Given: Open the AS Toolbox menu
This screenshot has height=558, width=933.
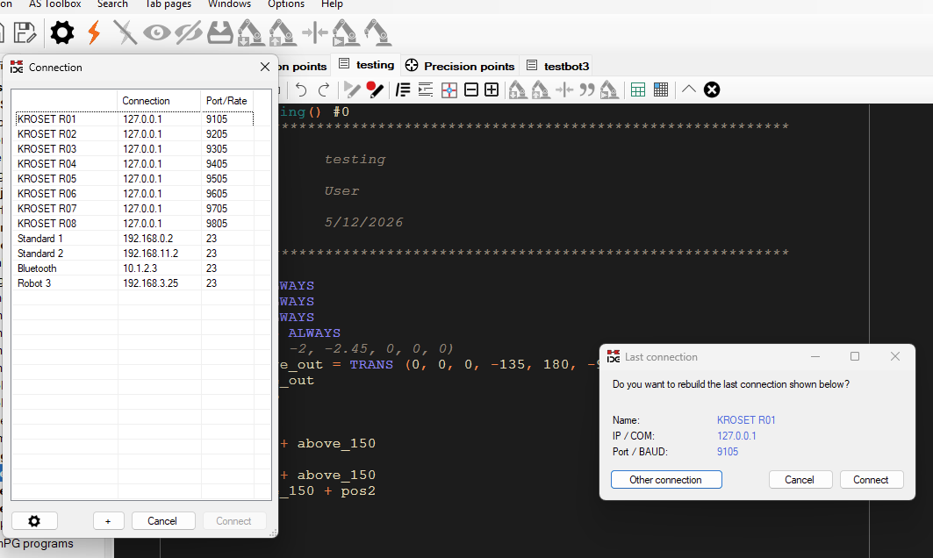Looking at the screenshot, I should (54, 4).
